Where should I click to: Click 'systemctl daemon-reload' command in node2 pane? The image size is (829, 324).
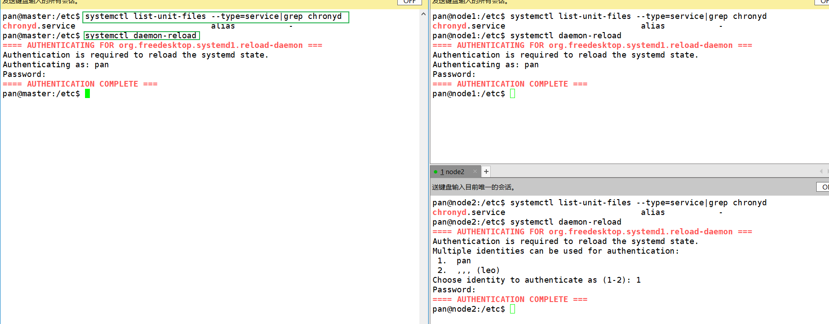point(566,222)
